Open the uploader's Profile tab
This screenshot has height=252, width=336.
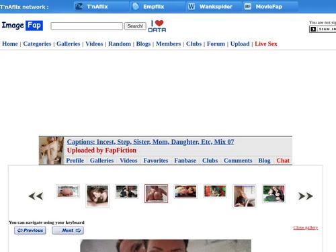(x=75, y=161)
